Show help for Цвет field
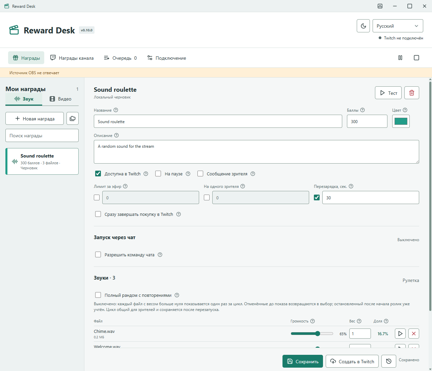This screenshot has width=432, height=371. 405,110
